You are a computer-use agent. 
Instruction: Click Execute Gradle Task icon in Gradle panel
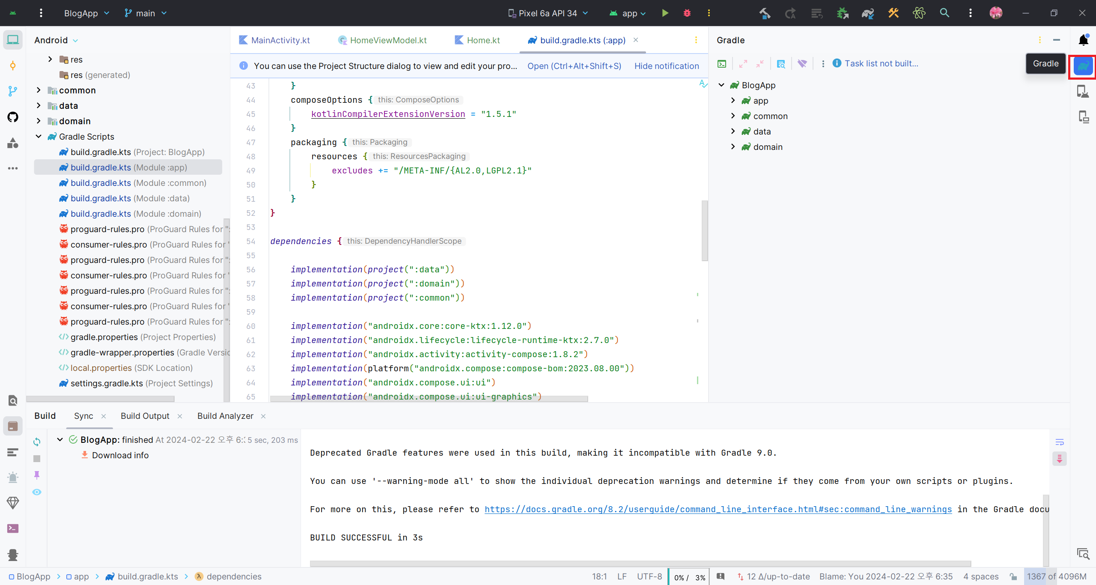point(722,64)
